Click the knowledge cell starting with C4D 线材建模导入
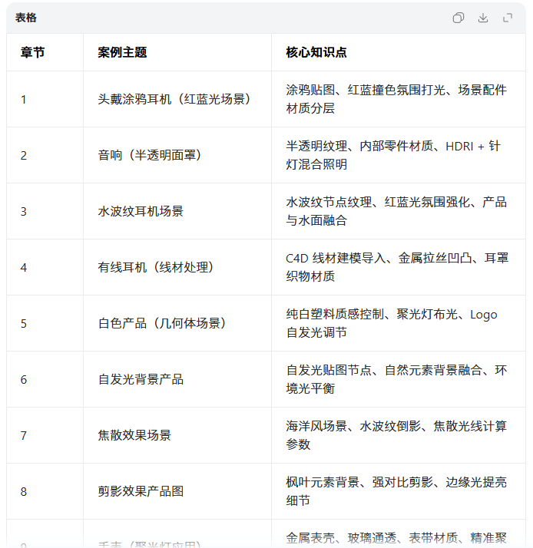The image size is (533, 548). [x=396, y=267]
